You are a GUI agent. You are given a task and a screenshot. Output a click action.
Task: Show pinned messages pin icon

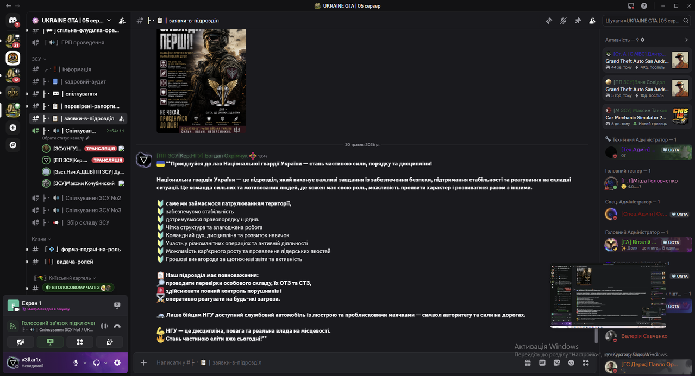tap(578, 21)
